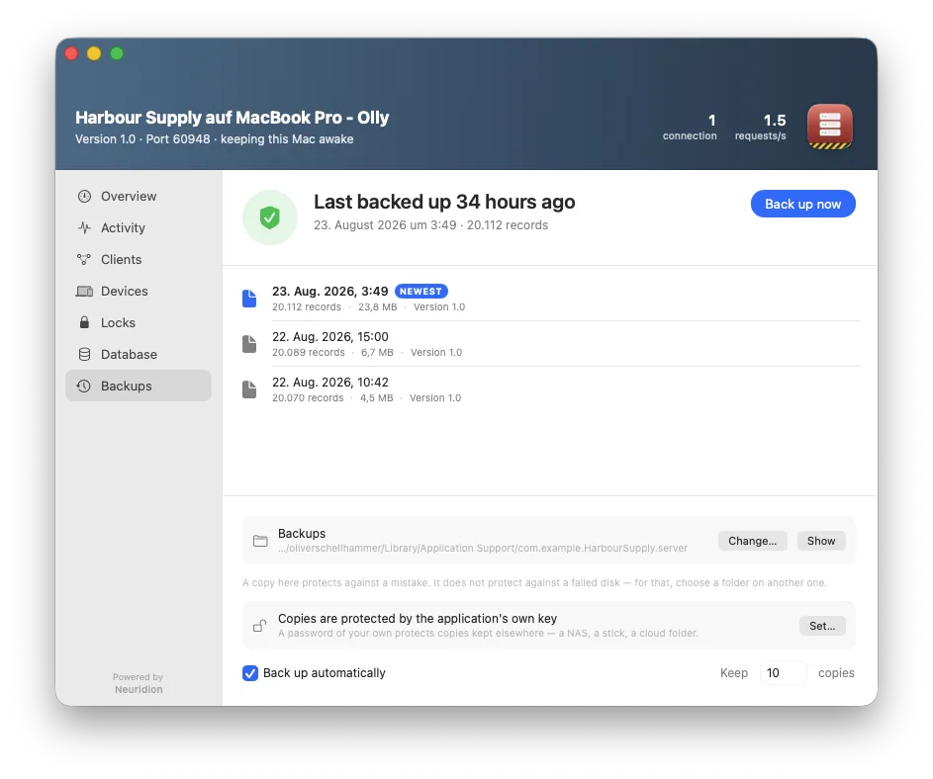The image size is (933, 779).
Task: Select the Locks sidebar item
Action: (139, 322)
